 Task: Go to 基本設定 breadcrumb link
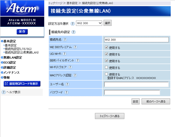point(72,3)
